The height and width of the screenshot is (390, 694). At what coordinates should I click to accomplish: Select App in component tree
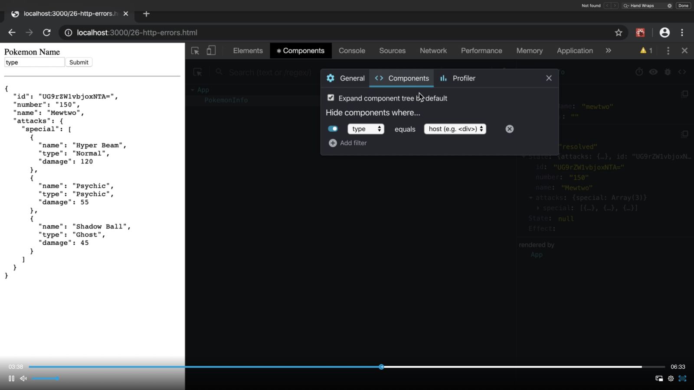(203, 90)
